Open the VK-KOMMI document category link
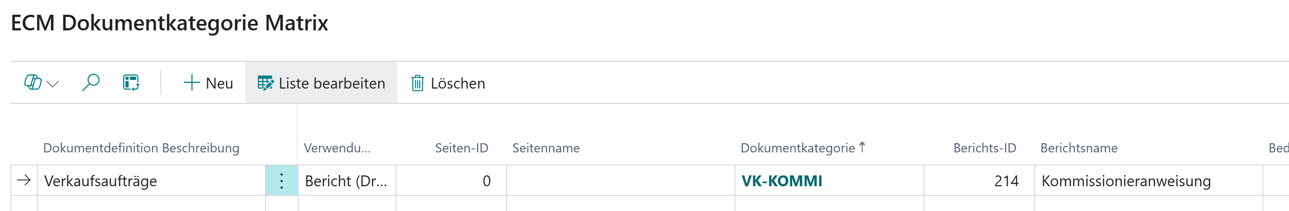Screen dimensions: 1289x211 [781, 181]
